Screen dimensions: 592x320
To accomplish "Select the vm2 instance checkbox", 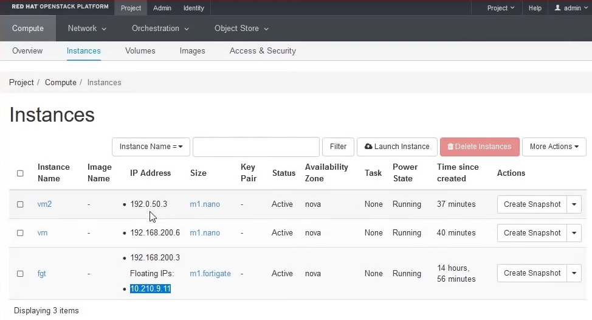I will tap(20, 204).
